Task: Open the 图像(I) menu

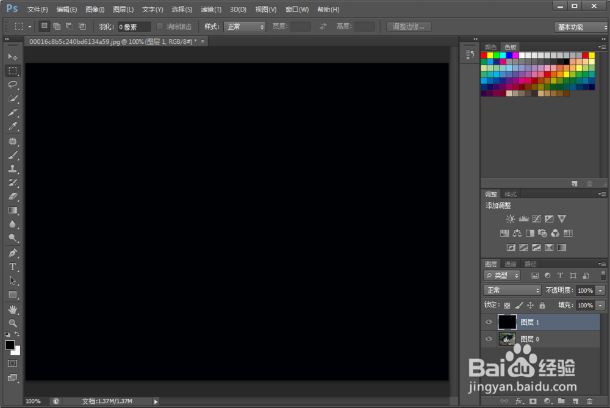Action: coord(95,9)
